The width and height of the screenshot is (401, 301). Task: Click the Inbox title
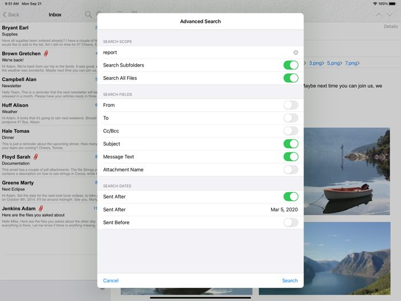[55, 14]
